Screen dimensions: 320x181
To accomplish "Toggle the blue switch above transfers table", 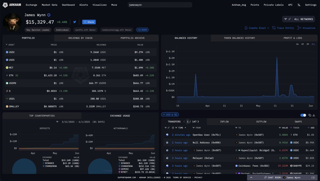I will pos(303,115).
